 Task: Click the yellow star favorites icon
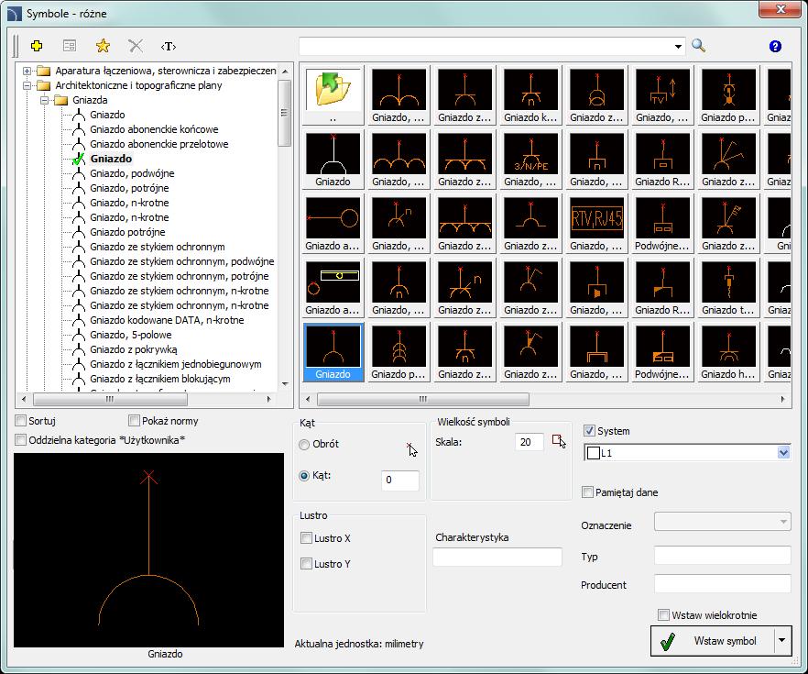pyautogui.click(x=103, y=47)
